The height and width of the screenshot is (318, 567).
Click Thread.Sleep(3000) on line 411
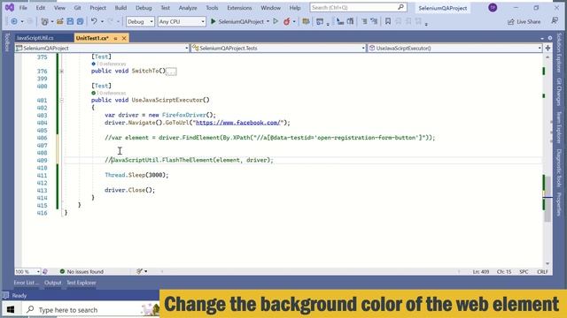click(x=136, y=175)
